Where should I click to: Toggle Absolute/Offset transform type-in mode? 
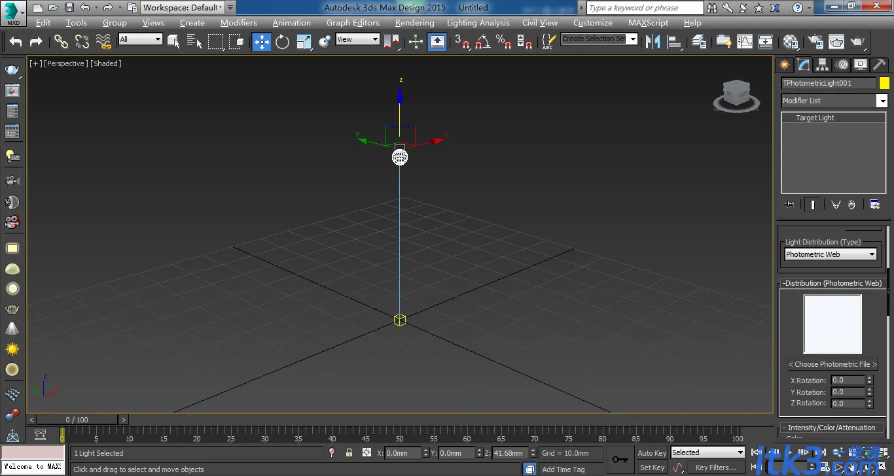(x=367, y=452)
